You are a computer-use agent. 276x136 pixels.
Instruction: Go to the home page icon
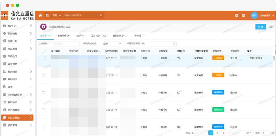click(x=40, y=16)
